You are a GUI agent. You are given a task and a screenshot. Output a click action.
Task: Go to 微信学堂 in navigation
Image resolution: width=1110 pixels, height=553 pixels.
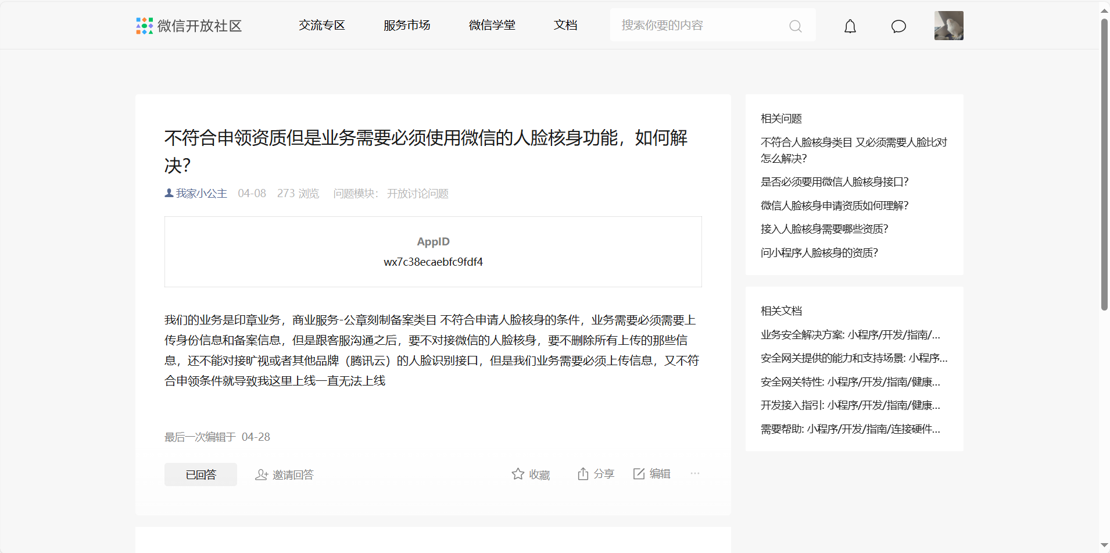[492, 25]
